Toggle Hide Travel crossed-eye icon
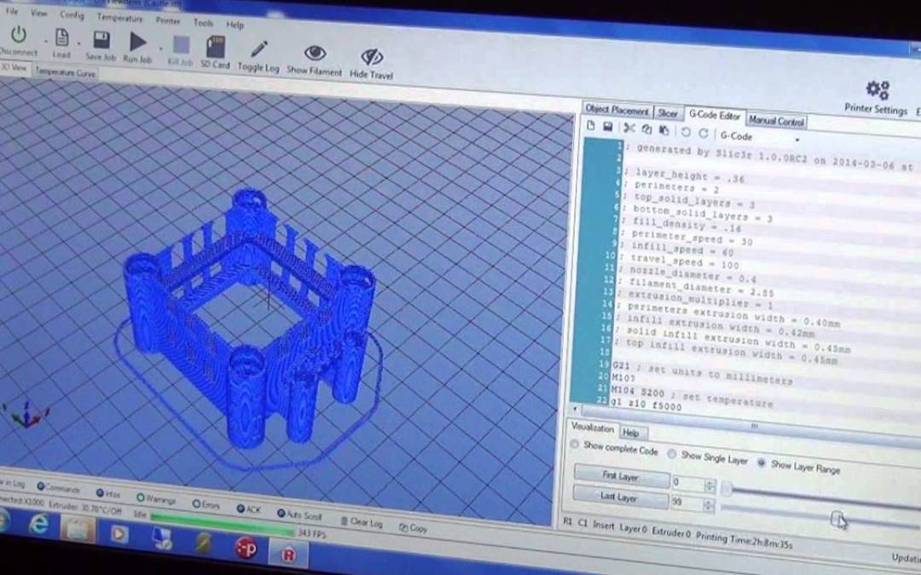Screen dimensions: 921x575 click(x=372, y=57)
